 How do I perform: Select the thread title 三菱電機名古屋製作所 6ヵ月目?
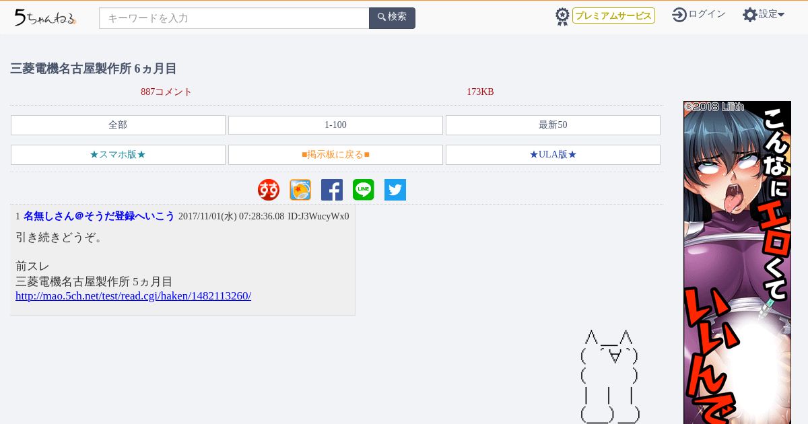tap(94, 69)
